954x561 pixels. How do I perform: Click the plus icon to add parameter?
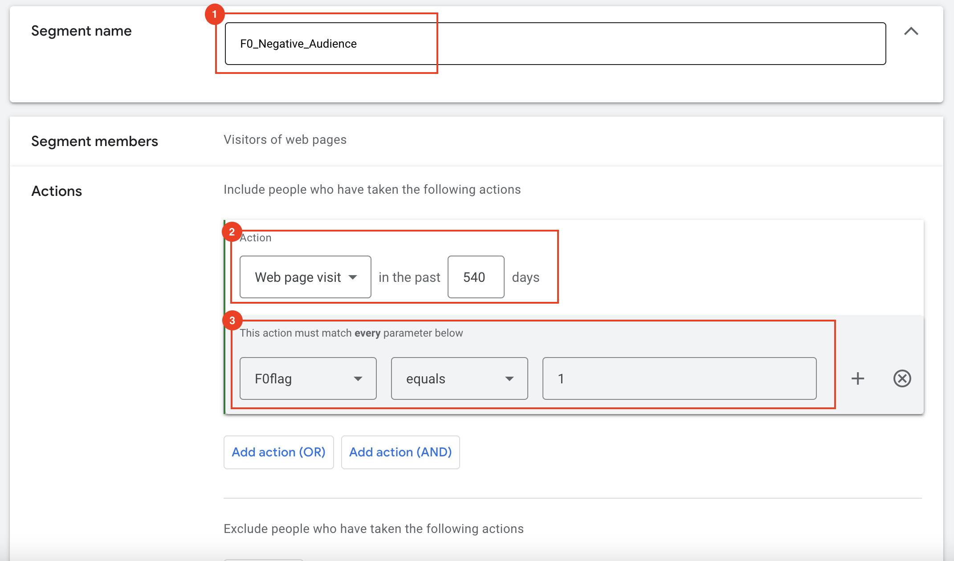[857, 378]
